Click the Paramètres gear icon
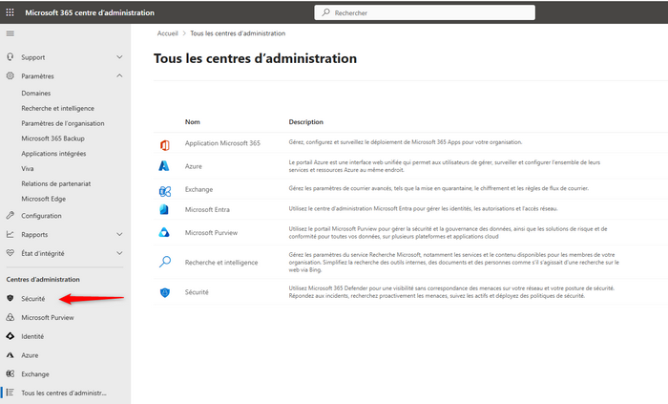Image resolution: width=668 pixels, height=404 pixels. point(10,75)
